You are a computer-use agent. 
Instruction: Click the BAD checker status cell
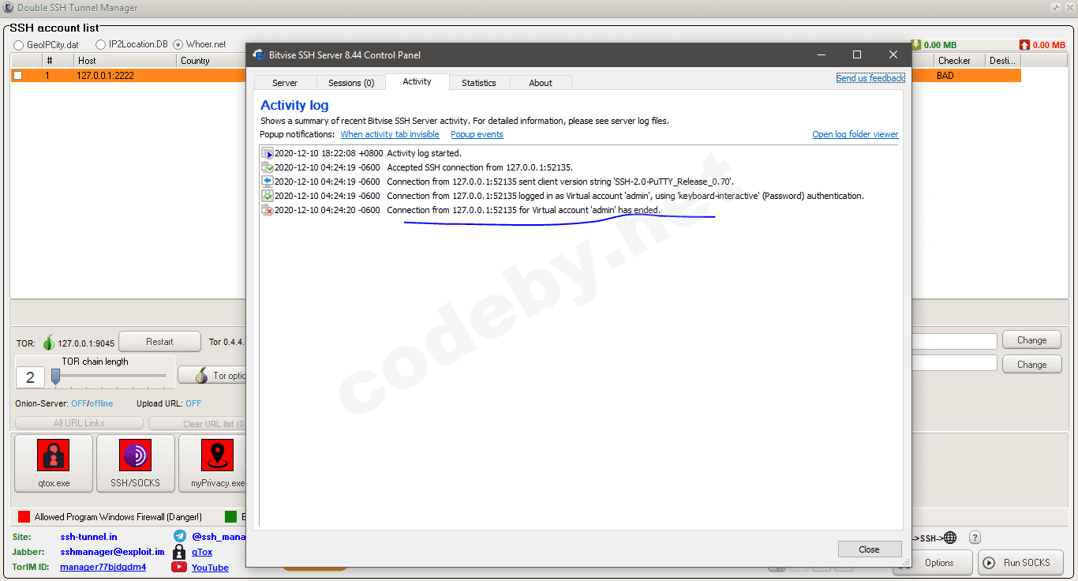pos(945,76)
